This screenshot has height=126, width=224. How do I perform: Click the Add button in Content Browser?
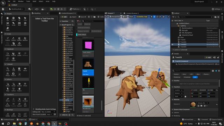[64, 17]
